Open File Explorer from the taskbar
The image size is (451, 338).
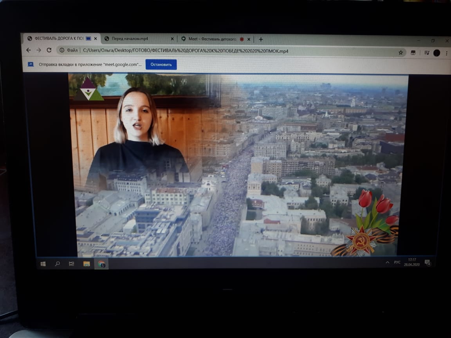pyautogui.click(x=86, y=264)
